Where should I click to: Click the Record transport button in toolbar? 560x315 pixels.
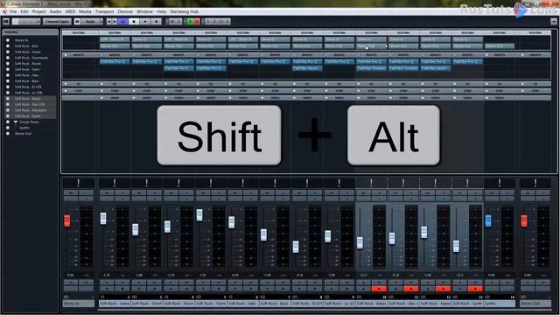pos(156,22)
